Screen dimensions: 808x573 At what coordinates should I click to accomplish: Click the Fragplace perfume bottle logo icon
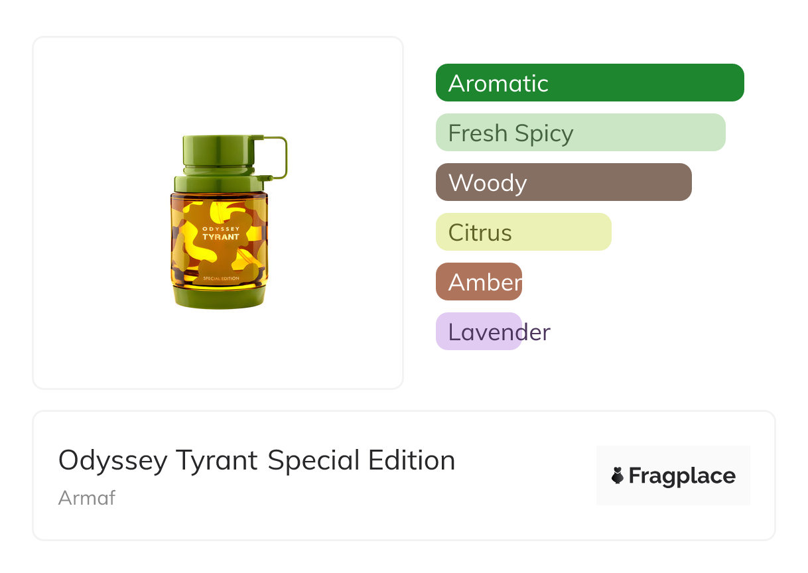point(618,476)
